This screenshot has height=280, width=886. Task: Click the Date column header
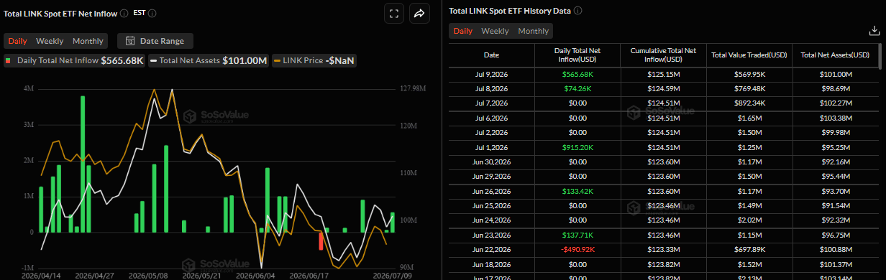coord(491,55)
